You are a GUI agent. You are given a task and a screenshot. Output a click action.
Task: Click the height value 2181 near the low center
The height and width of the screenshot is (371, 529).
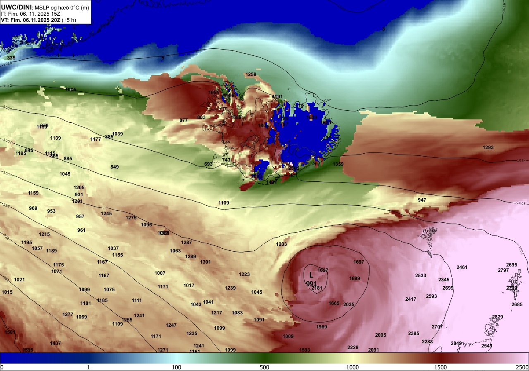(317, 288)
